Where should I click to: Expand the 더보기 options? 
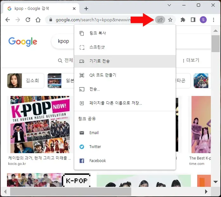pyautogui.click(x=191, y=60)
